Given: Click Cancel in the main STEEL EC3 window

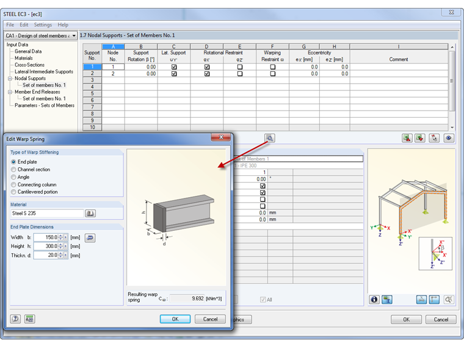Looking at the screenshot, I should coord(441,319).
